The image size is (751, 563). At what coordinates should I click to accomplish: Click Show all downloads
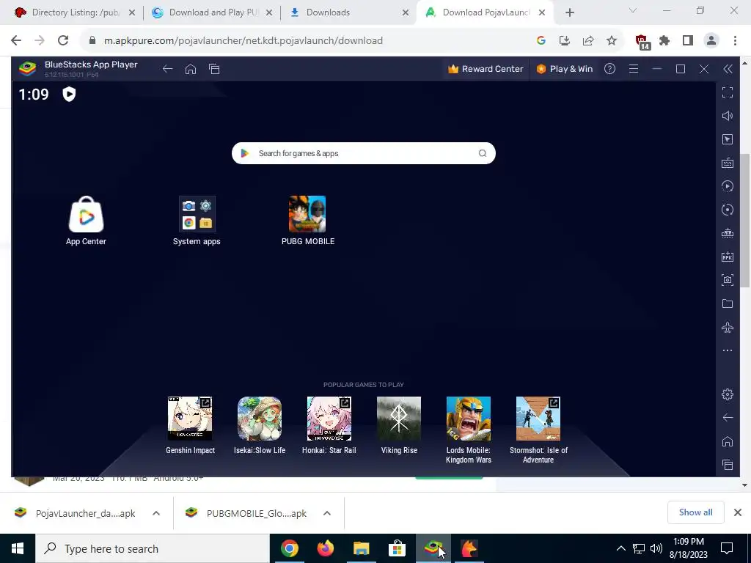click(695, 512)
